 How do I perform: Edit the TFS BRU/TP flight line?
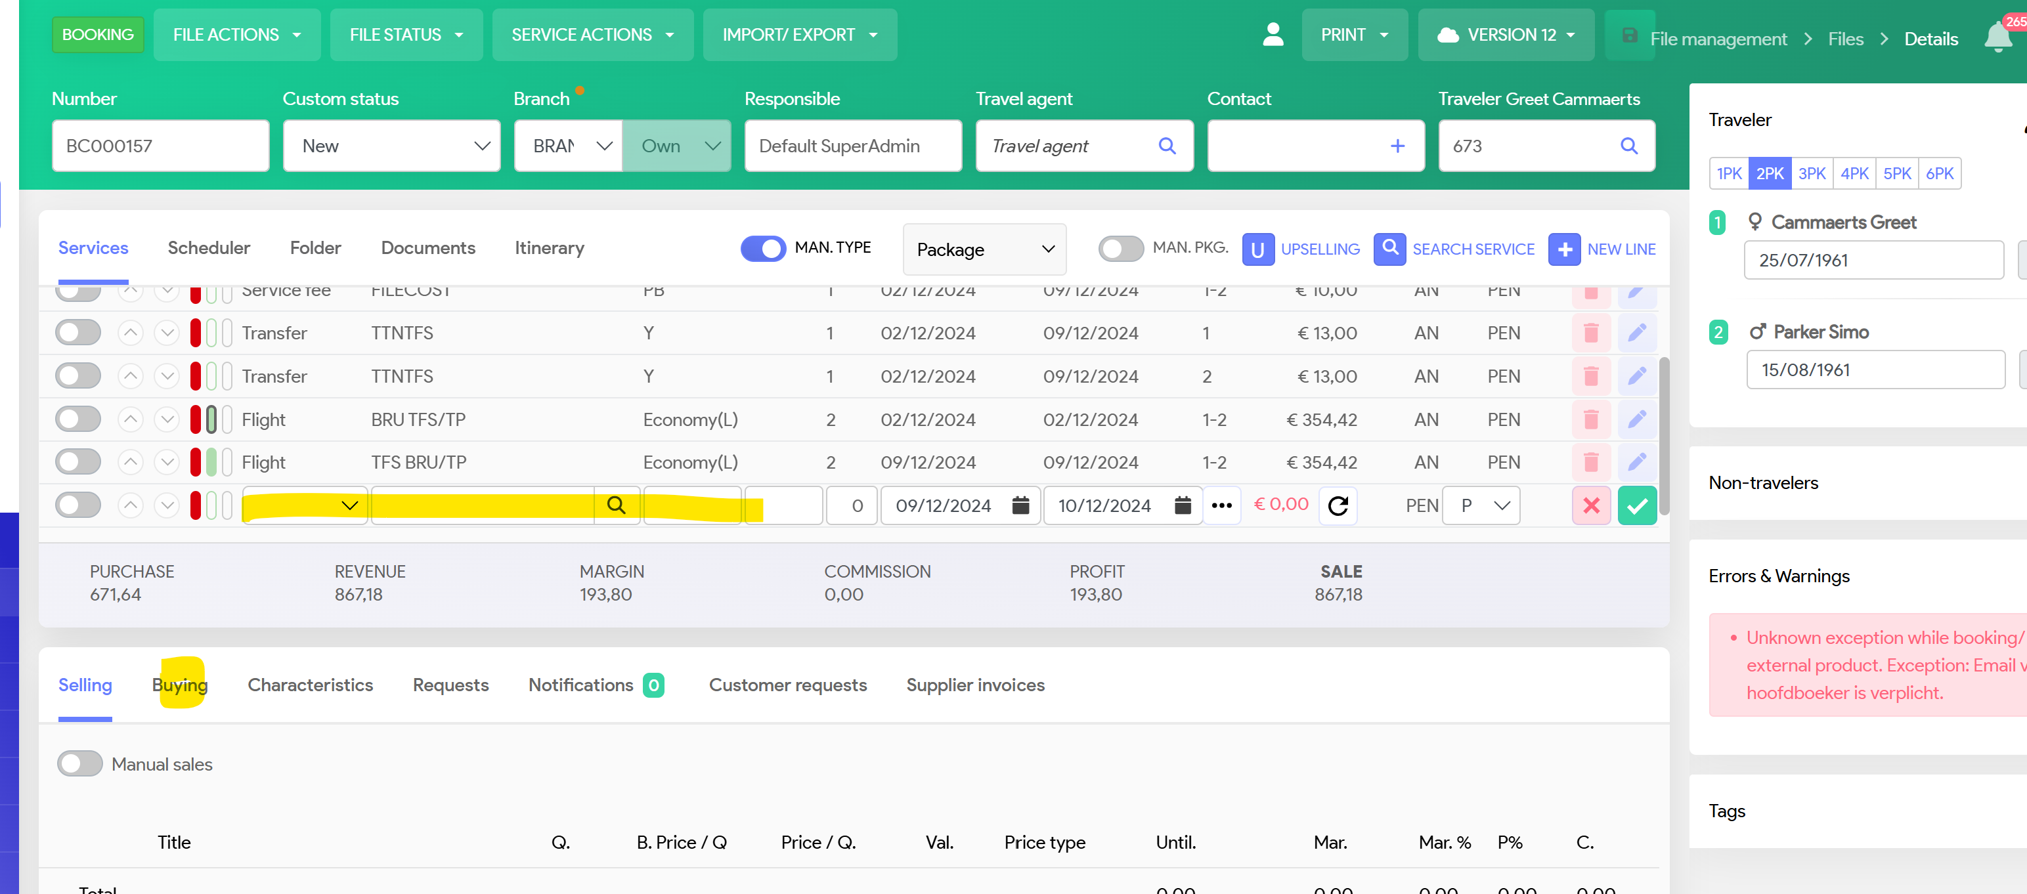[x=1637, y=462]
